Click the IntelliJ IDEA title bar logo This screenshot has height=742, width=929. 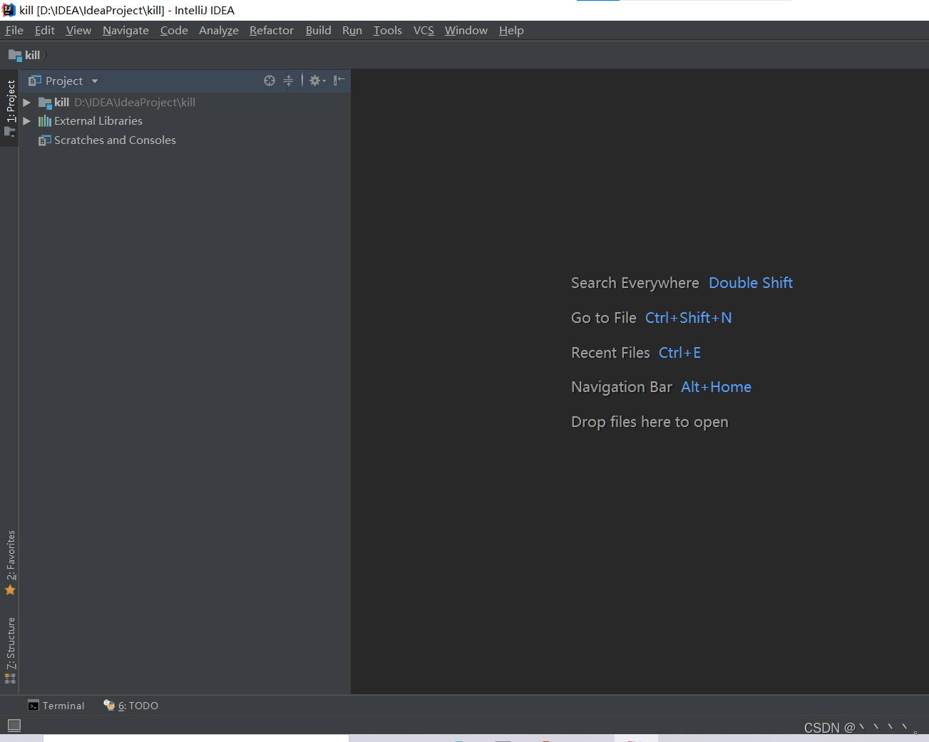point(9,10)
